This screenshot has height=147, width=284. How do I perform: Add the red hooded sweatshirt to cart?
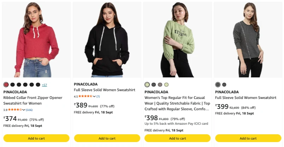coord(36,138)
